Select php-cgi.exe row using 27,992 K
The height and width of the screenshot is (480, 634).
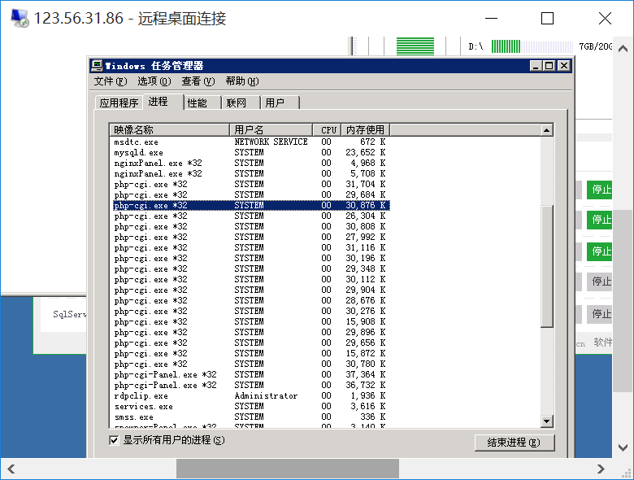tap(250, 238)
